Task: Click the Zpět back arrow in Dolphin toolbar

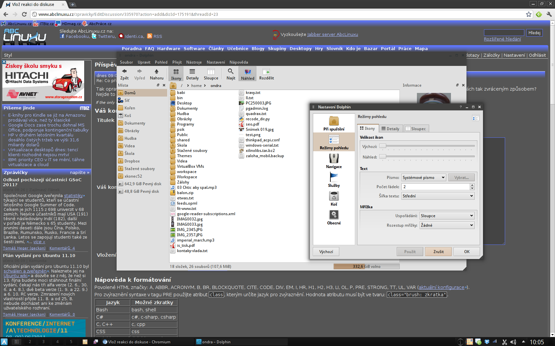Action: [x=124, y=74]
